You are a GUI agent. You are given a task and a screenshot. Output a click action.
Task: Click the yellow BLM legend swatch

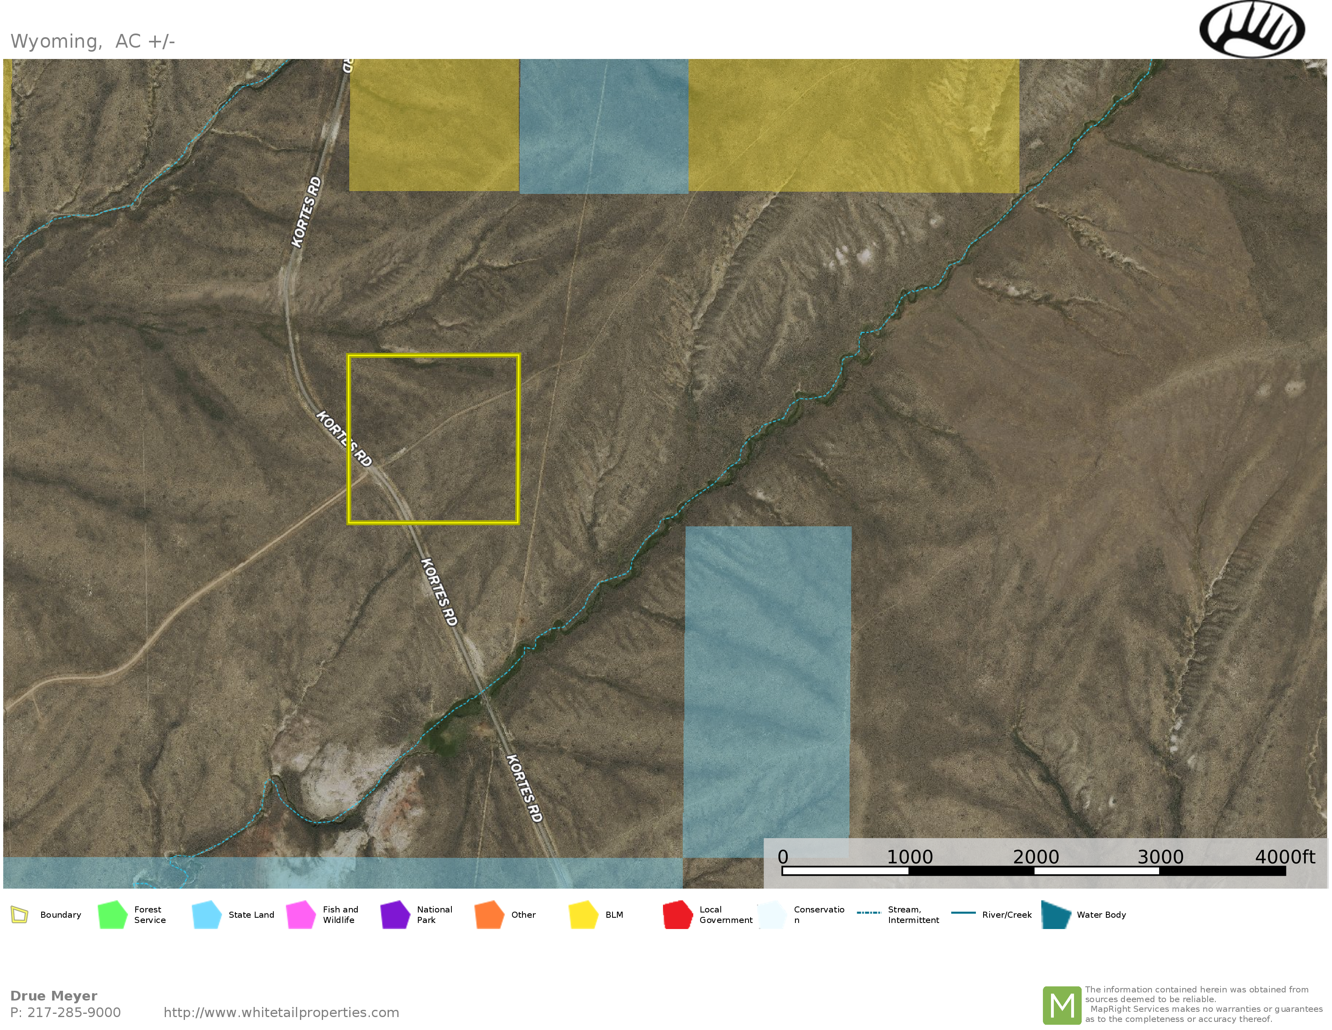(583, 914)
